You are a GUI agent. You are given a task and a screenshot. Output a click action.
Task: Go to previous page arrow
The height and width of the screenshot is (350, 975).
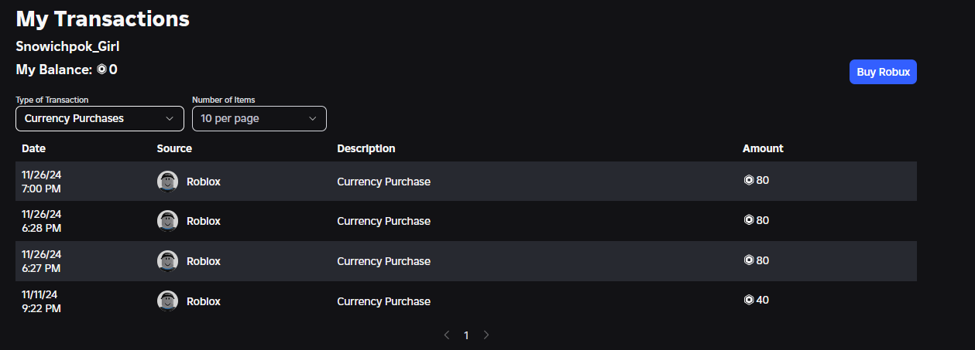447,335
